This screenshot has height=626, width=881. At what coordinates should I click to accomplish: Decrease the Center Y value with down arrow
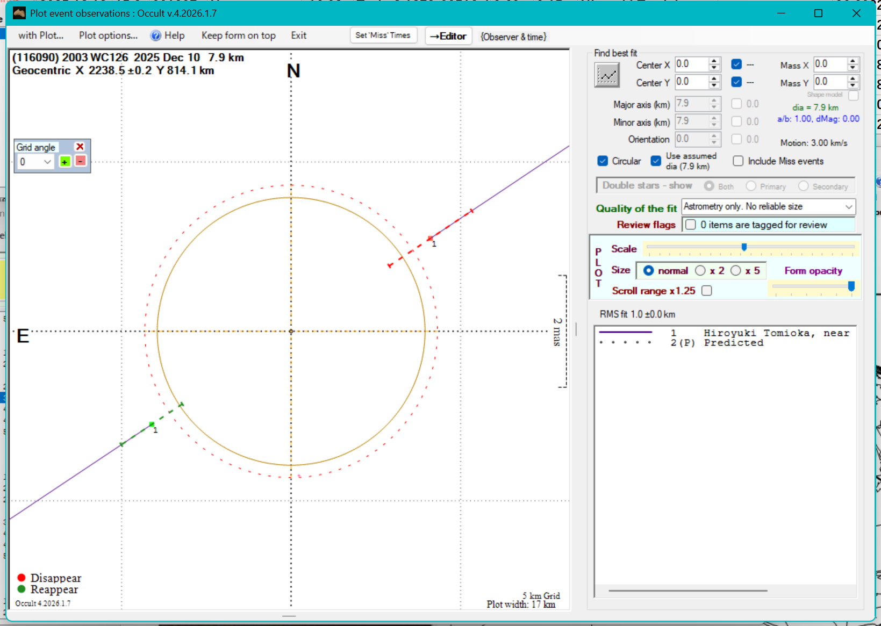click(714, 86)
